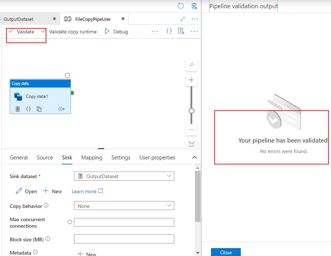Open pipeline properties icon
The image size is (331, 256).
(181, 31)
